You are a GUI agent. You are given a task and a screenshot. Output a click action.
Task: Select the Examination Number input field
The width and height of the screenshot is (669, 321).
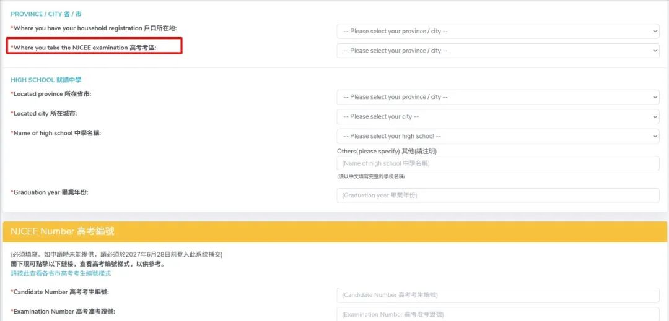498,315
